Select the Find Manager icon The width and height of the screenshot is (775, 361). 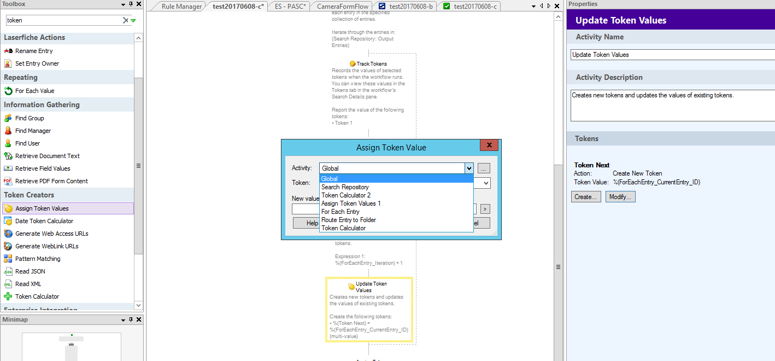(x=8, y=131)
